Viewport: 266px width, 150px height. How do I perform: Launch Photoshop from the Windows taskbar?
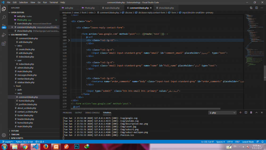coord(77,147)
